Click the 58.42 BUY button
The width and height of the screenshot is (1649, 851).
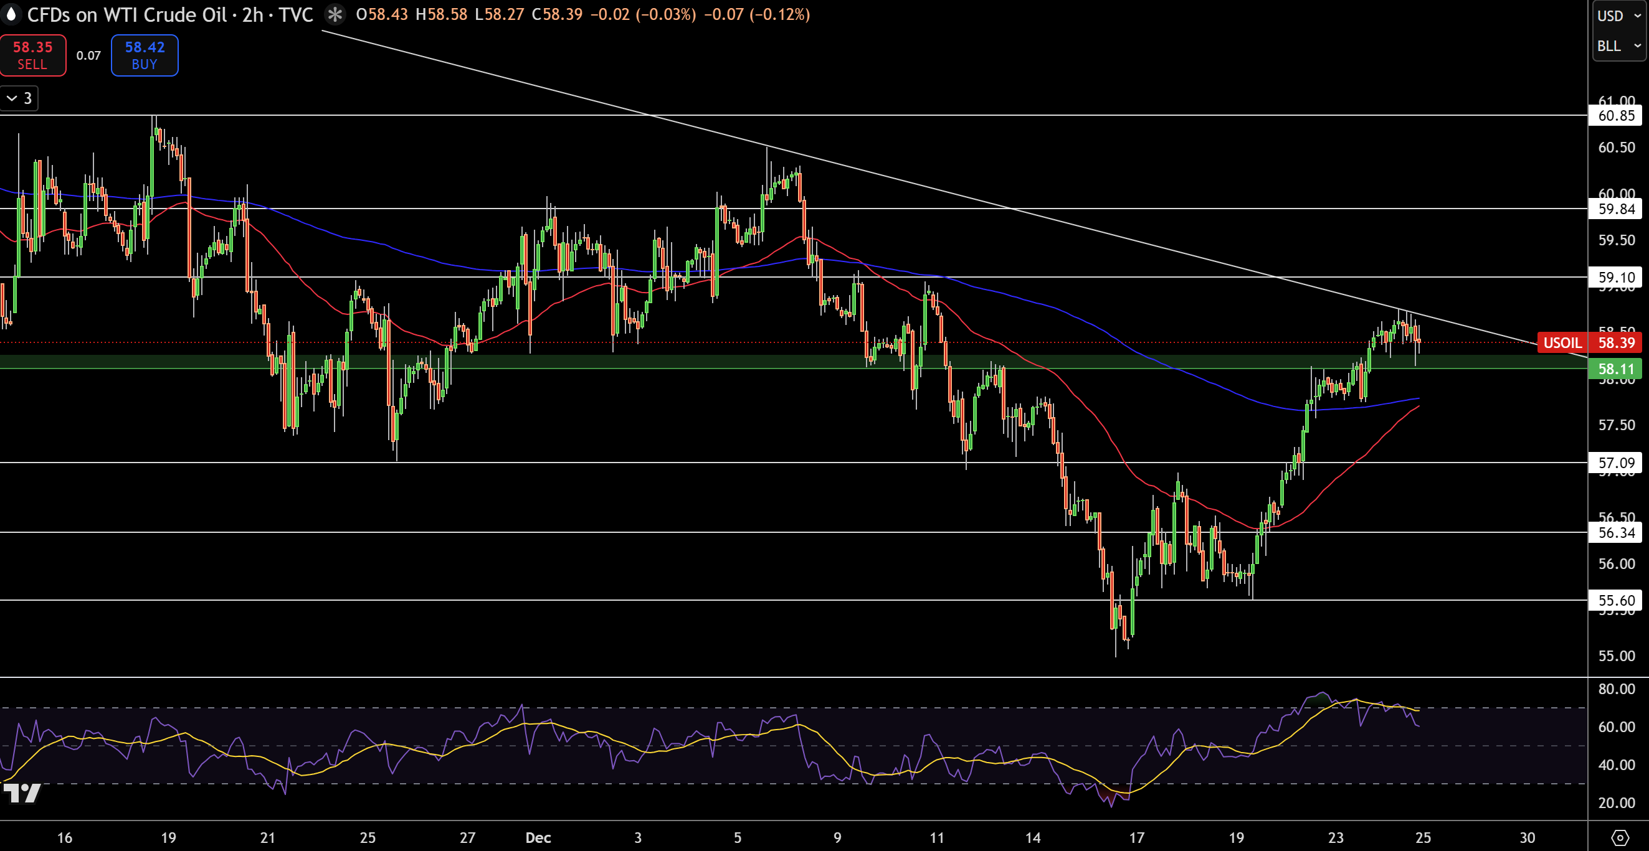pyautogui.click(x=145, y=55)
